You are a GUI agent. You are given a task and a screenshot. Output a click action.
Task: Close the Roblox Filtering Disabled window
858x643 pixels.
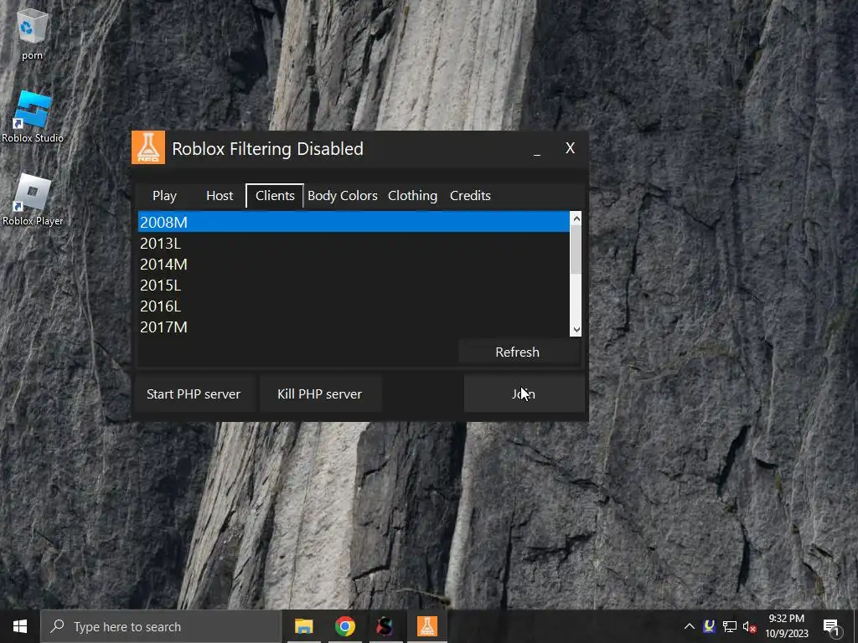[x=570, y=148]
